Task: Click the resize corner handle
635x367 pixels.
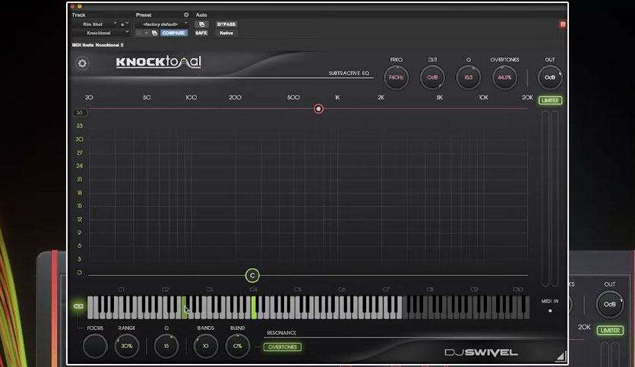Action: pyautogui.click(x=561, y=356)
